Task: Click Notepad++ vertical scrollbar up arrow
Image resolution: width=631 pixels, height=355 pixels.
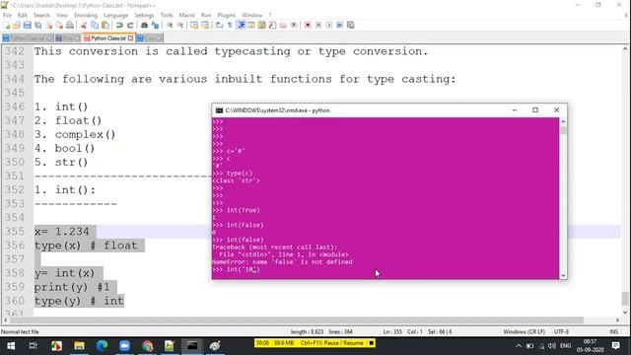Action: tap(625, 48)
